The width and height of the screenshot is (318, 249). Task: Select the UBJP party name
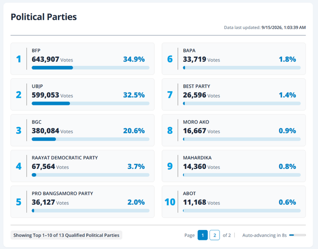pyautogui.click(x=37, y=86)
